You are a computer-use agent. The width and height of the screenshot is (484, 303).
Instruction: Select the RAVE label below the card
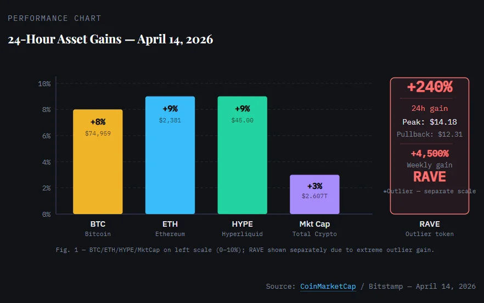430,224
